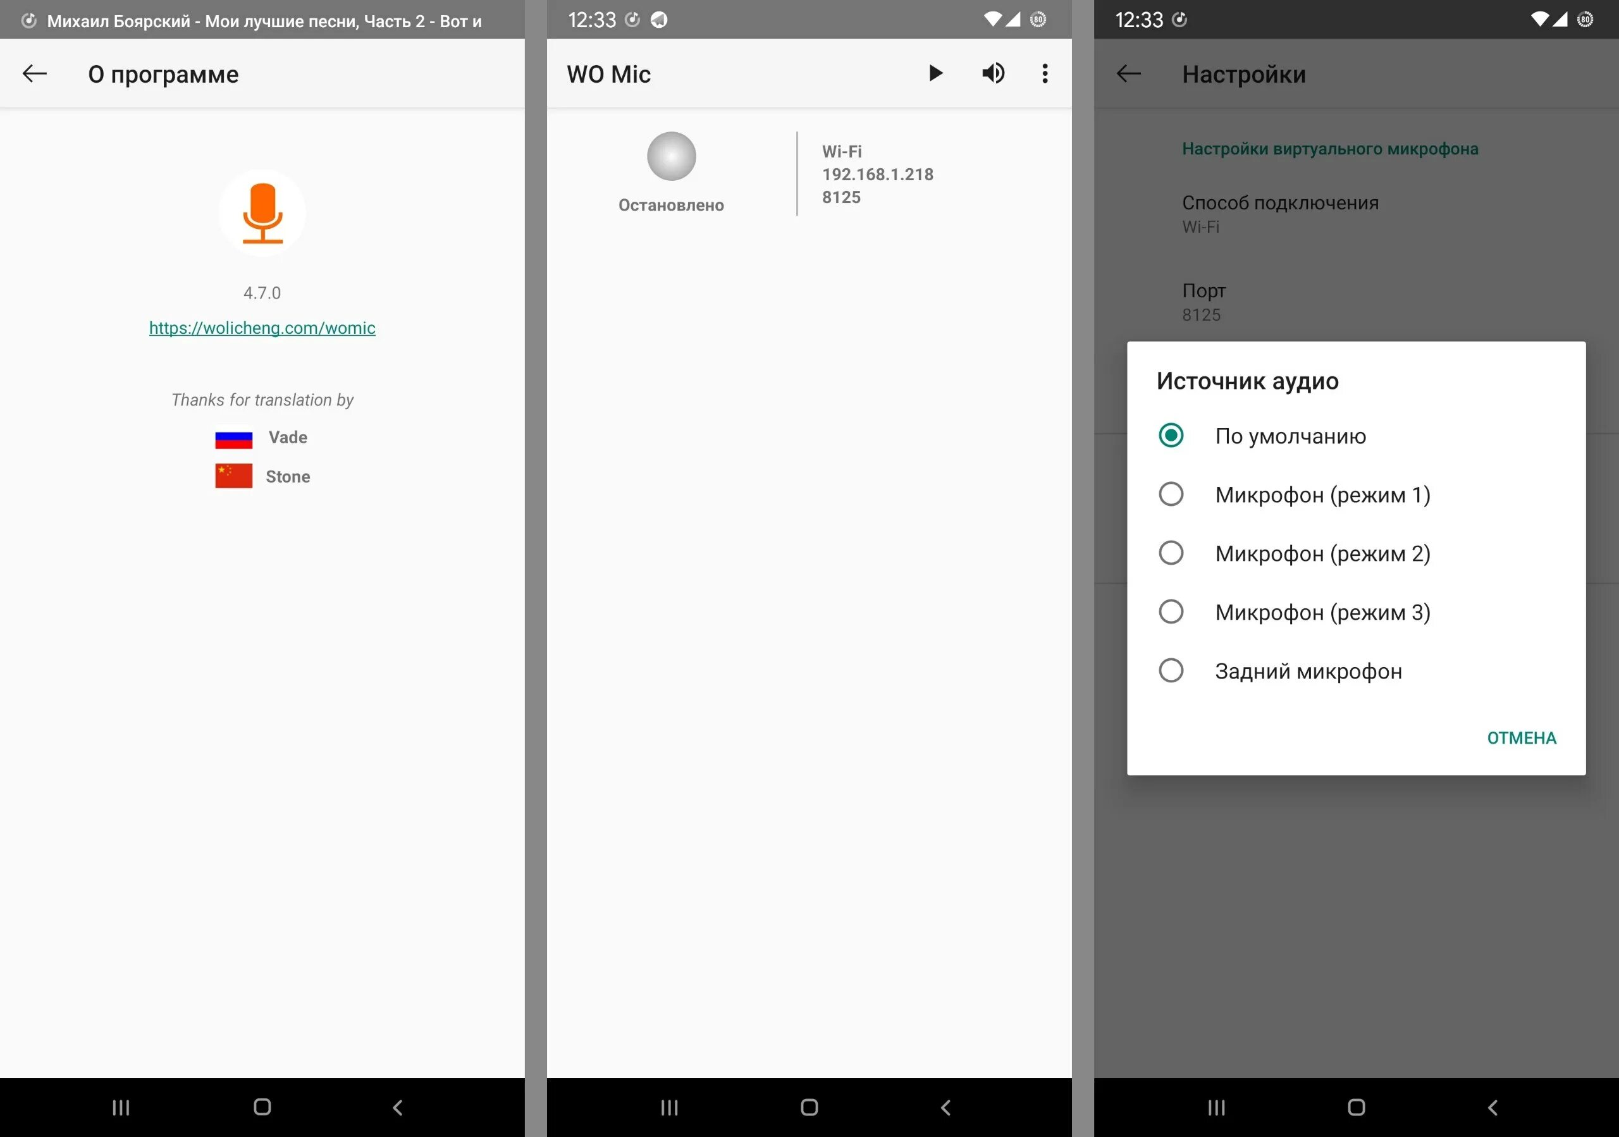Viewport: 1619px width, 1137px height.
Task: Go back from the О программе screen
Action: click(x=35, y=74)
